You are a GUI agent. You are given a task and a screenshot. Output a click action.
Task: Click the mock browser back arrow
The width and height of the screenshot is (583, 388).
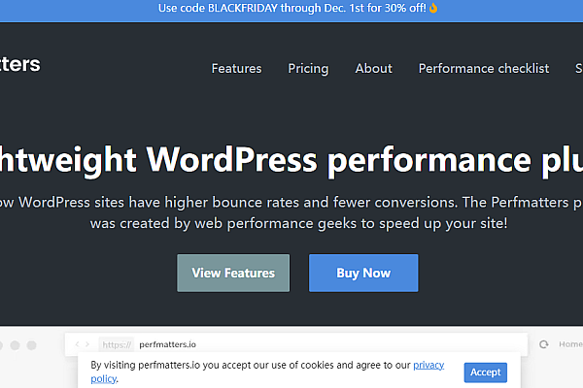[77, 344]
